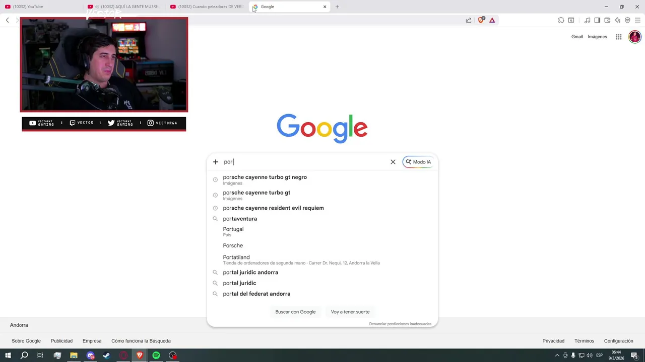Open the Windows Start menu
Screen dimensions: 645x362
(8, 355)
